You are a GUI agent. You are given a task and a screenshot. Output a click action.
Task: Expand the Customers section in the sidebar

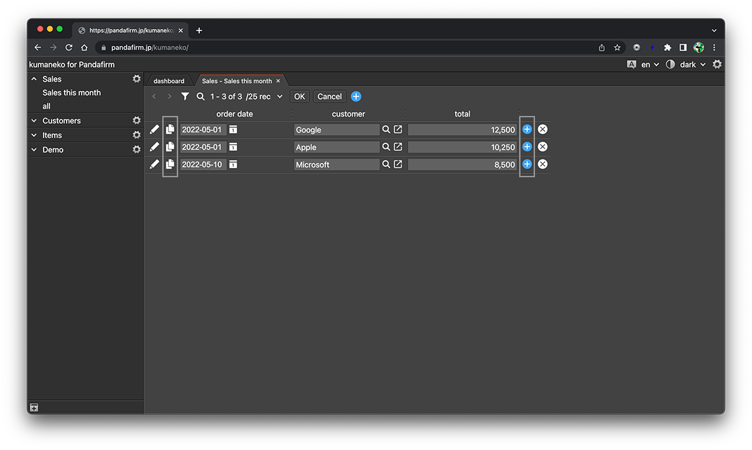(x=34, y=121)
